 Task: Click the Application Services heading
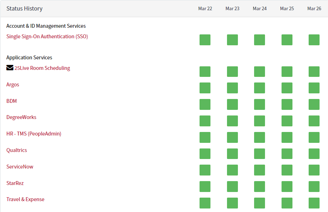29,58
